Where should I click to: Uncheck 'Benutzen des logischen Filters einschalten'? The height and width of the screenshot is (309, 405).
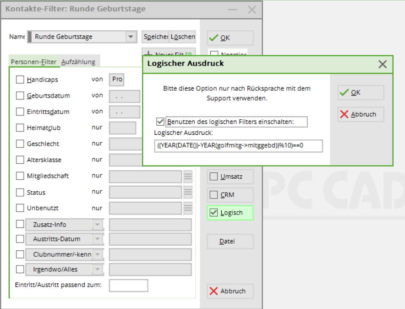pos(160,121)
